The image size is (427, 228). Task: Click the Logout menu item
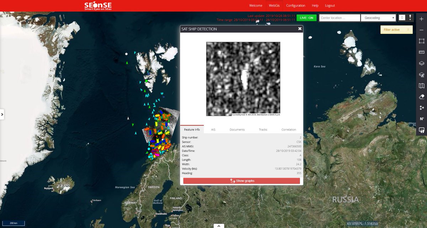pyautogui.click(x=330, y=6)
